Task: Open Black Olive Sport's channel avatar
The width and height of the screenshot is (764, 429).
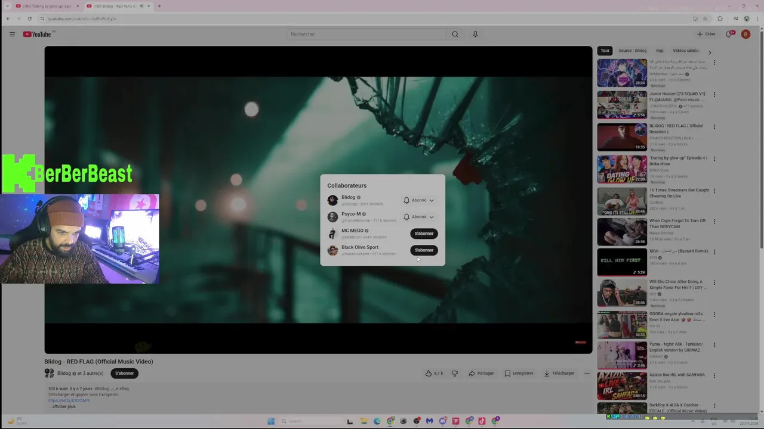Action: point(332,250)
